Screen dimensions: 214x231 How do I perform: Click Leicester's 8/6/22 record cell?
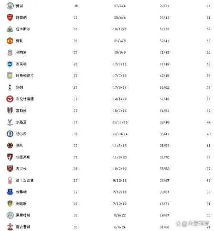click(120, 215)
